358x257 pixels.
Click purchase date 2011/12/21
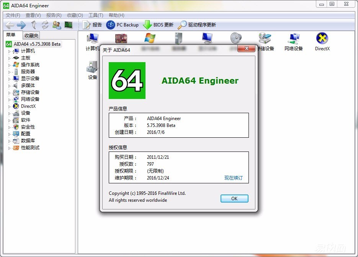(158, 157)
